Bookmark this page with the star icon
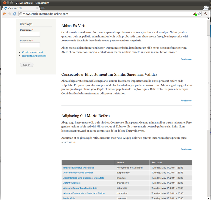The height and width of the screenshot is (200, 211). point(199,14)
